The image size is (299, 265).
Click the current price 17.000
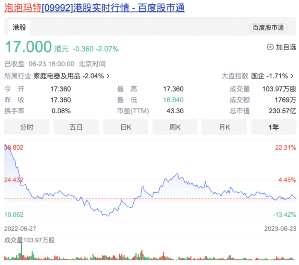28,47
